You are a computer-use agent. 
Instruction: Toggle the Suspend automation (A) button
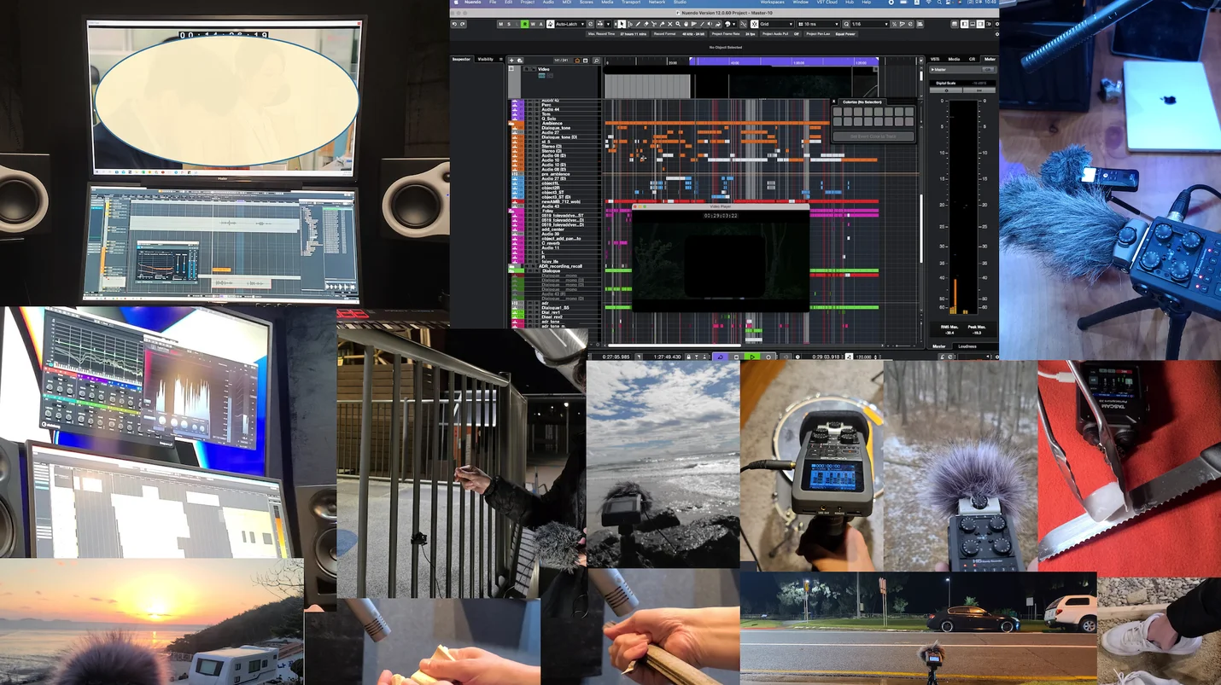(541, 24)
